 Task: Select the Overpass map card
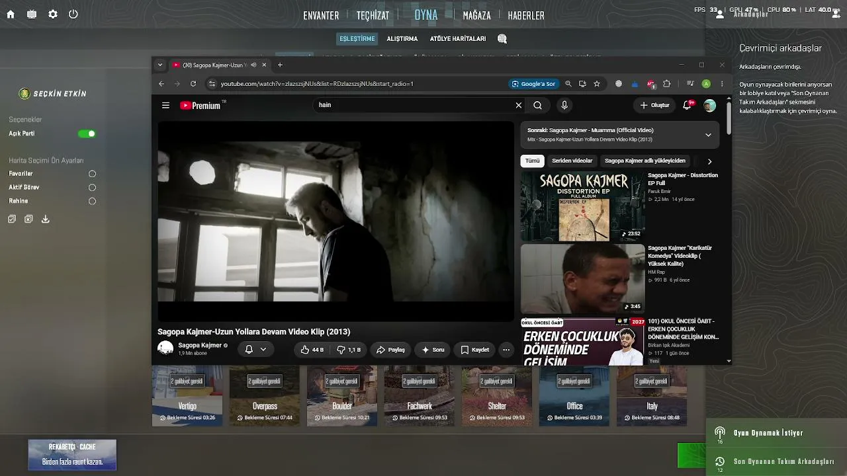pos(265,396)
